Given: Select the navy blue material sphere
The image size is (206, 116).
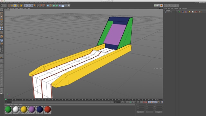Looking at the screenshot, I should coord(40,109).
